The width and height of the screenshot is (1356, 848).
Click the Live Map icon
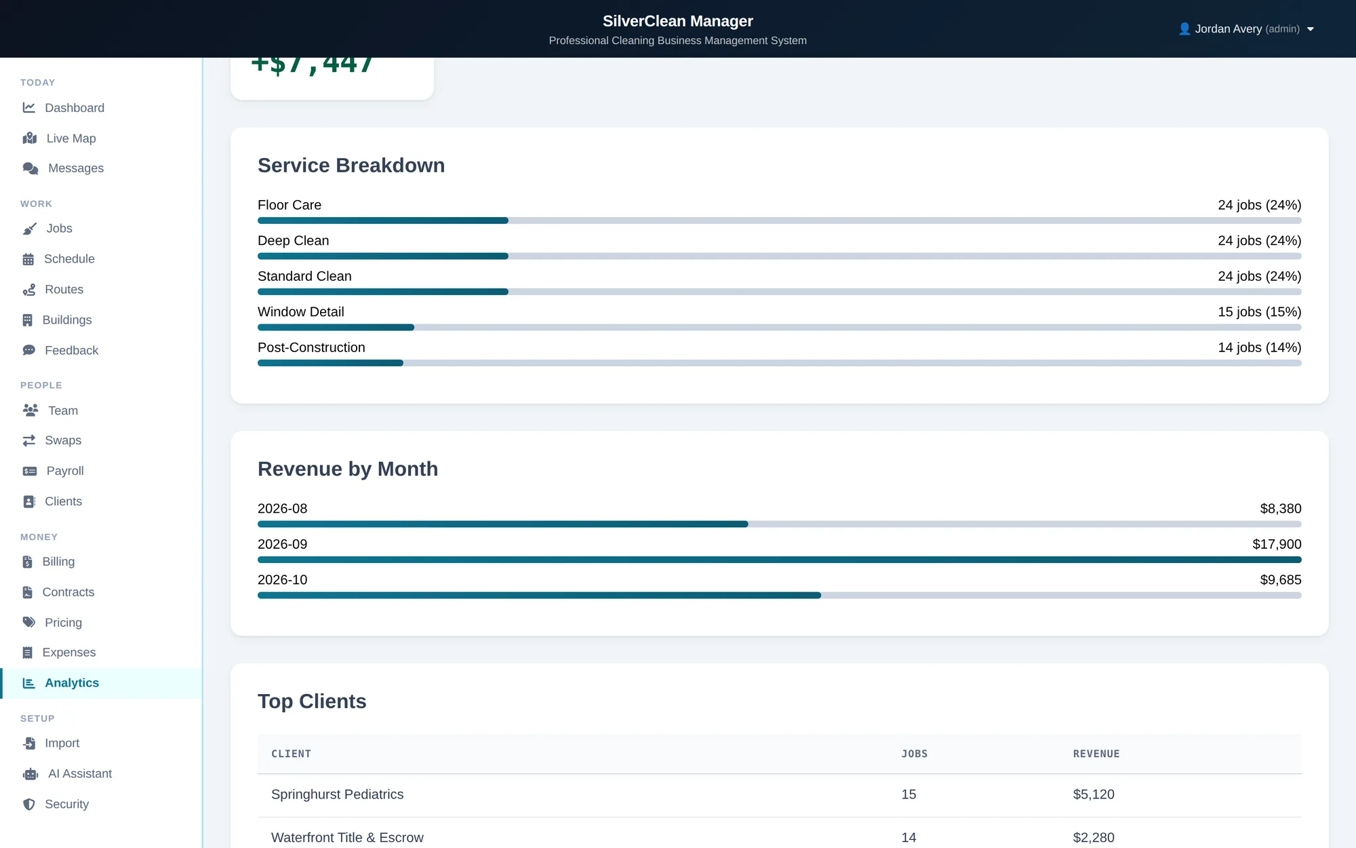coord(30,138)
